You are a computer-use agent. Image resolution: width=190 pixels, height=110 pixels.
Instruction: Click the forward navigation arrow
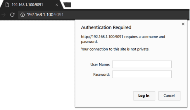4,15
